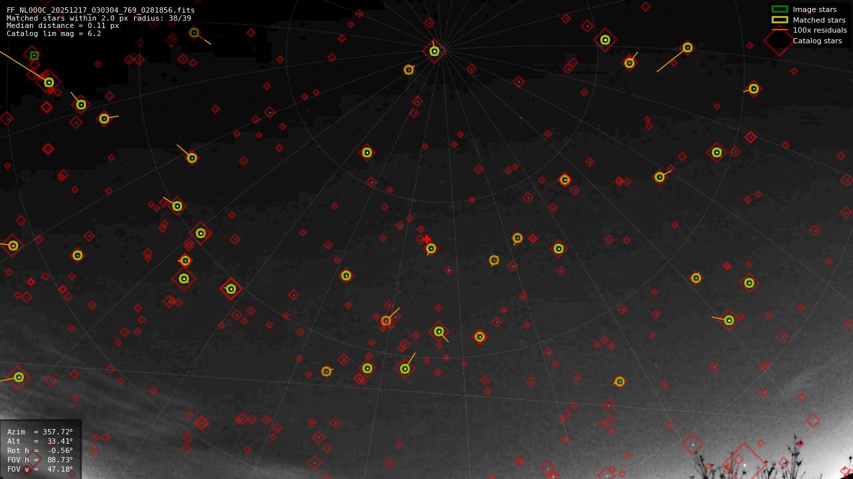This screenshot has height=479, width=853.
Task: Click the green Image stars legend swatch
Action: coord(780,9)
